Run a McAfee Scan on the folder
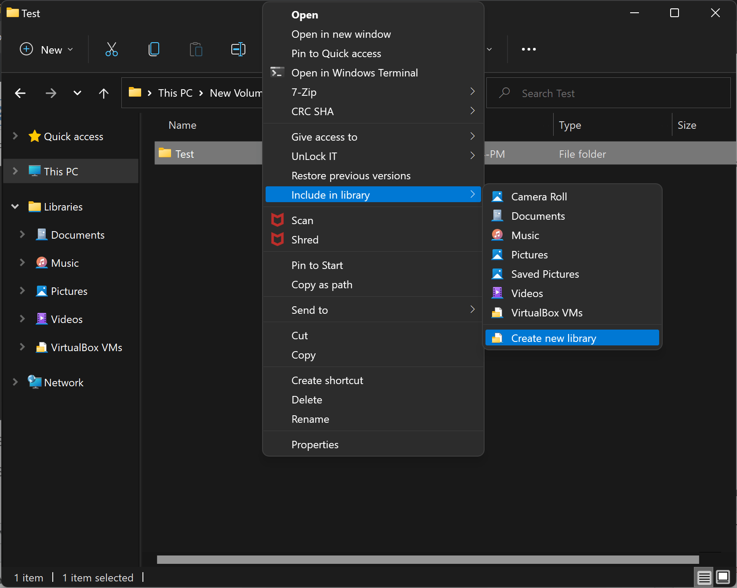The height and width of the screenshot is (588, 737). click(303, 220)
